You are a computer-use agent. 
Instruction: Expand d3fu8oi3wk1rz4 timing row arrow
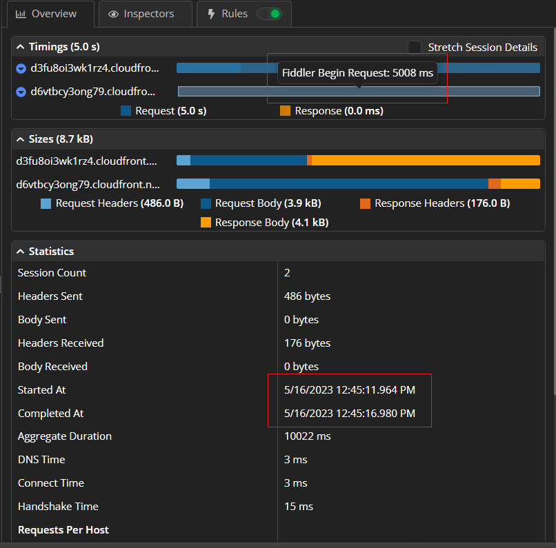[21, 68]
